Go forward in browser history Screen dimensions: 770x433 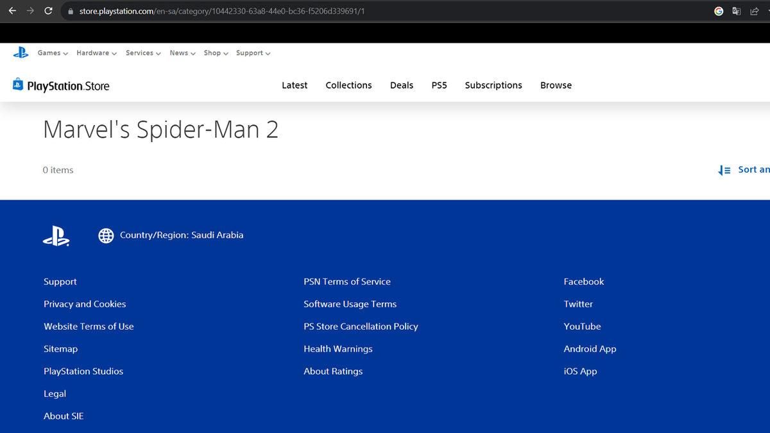[30, 11]
